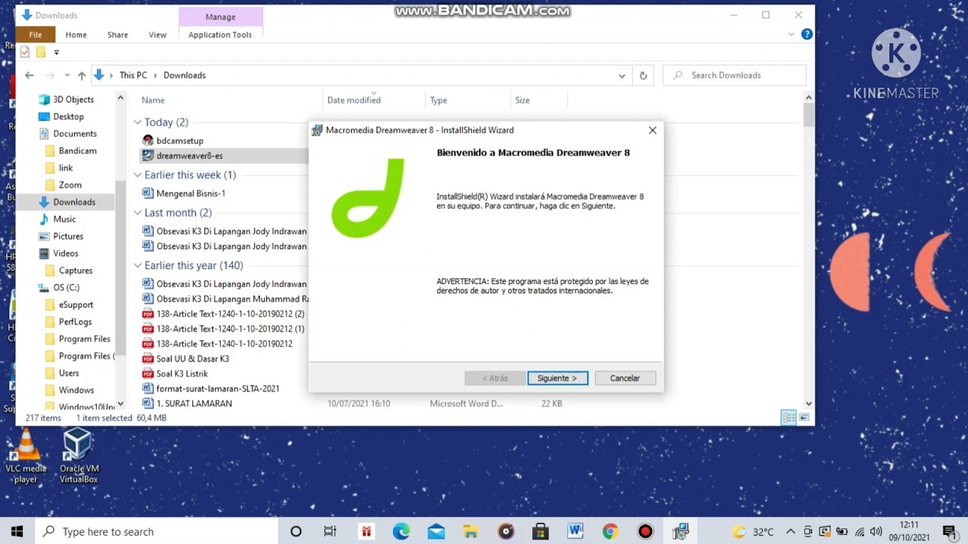Select the dreamweaver8-es file

coord(189,156)
